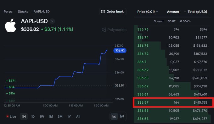Viewport: 214px width, 124px height.
Task: Click the $415,765 total value
Action: (200, 102)
